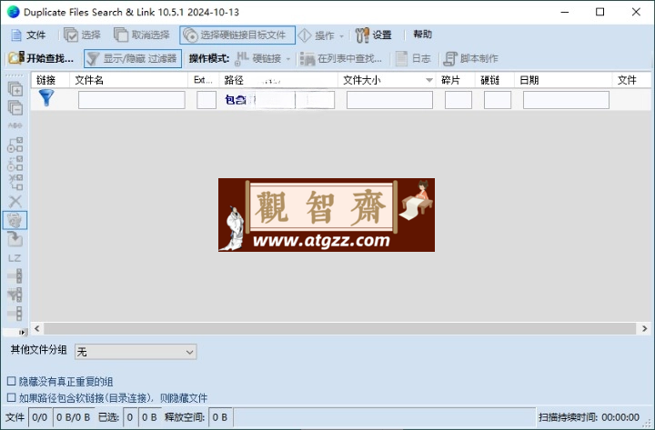The height and width of the screenshot is (430, 655).
Task: Click the collapse all groups minus icon
Action: click(x=15, y=107)
